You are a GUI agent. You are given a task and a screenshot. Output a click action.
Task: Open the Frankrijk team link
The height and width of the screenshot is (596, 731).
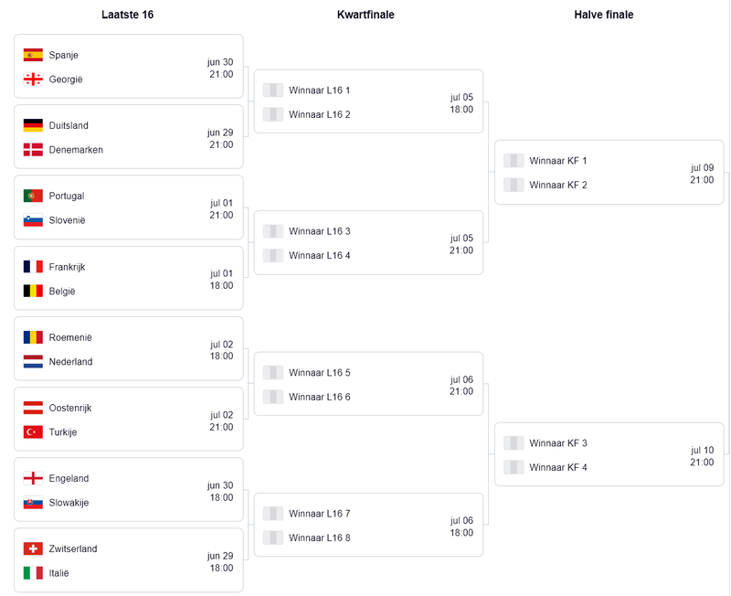click(67, 267)
